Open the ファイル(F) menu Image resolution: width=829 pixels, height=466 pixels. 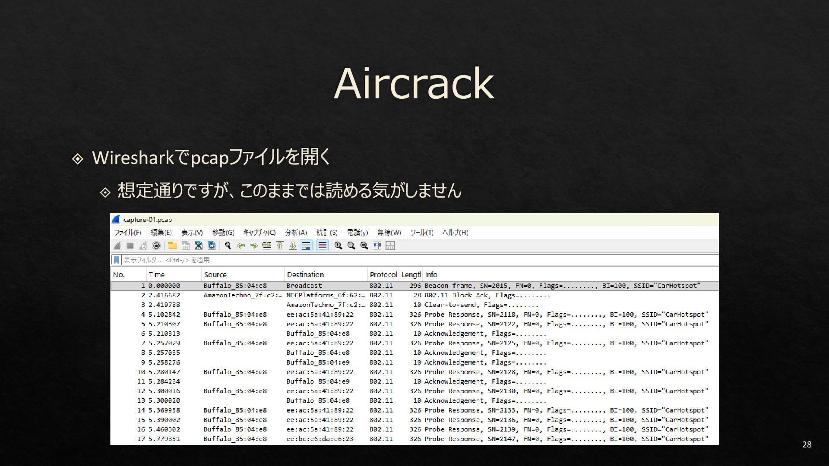pos(128,233)
